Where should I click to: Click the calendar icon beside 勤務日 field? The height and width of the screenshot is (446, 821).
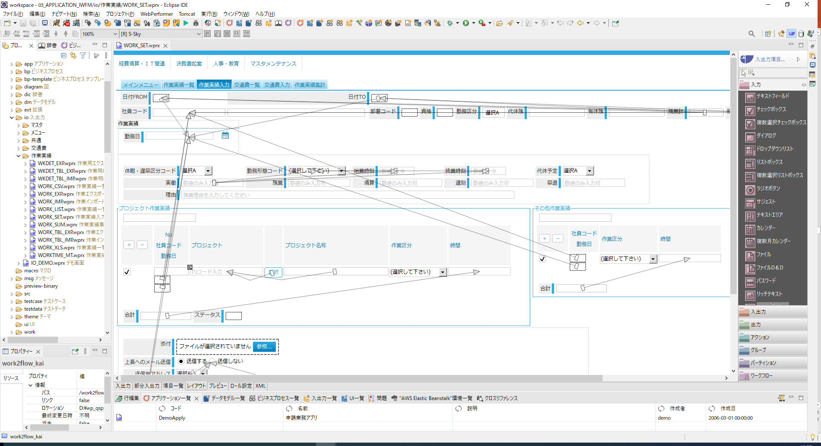(x=225, y=135)
